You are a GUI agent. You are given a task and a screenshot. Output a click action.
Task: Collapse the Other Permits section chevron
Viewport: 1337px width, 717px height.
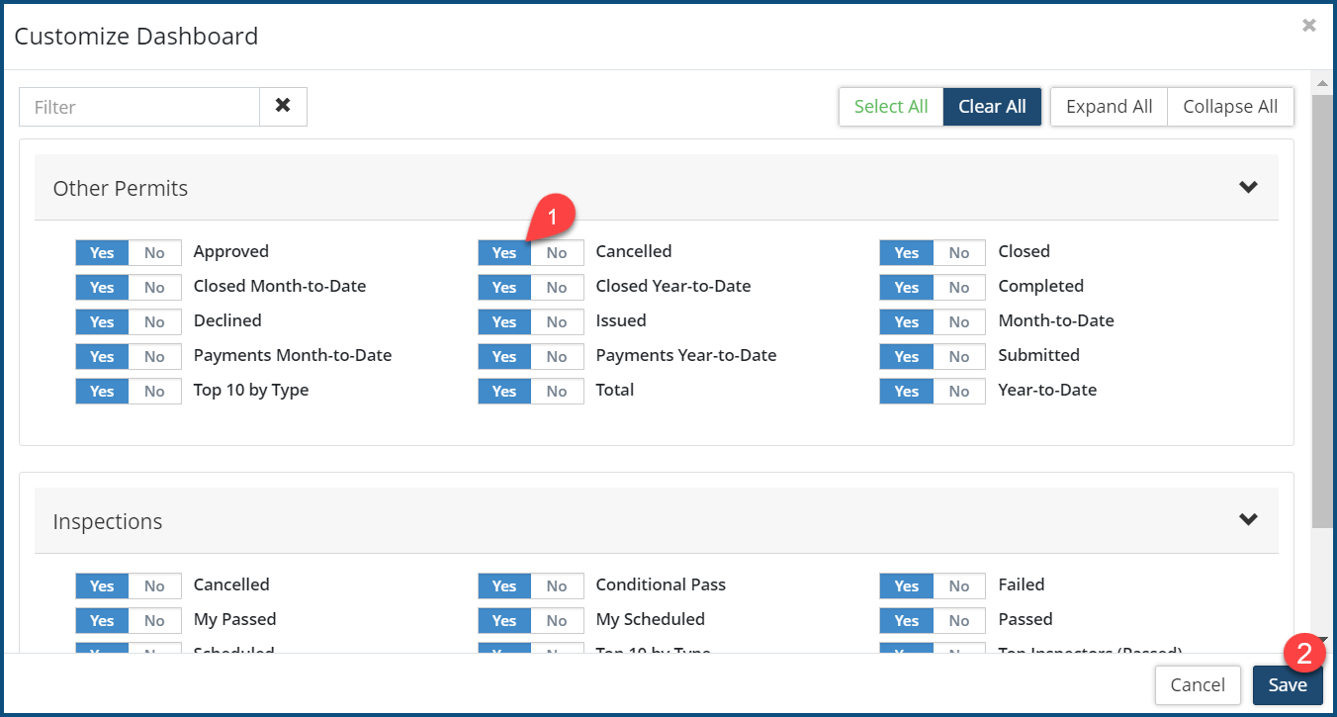tap(1248, 187)
